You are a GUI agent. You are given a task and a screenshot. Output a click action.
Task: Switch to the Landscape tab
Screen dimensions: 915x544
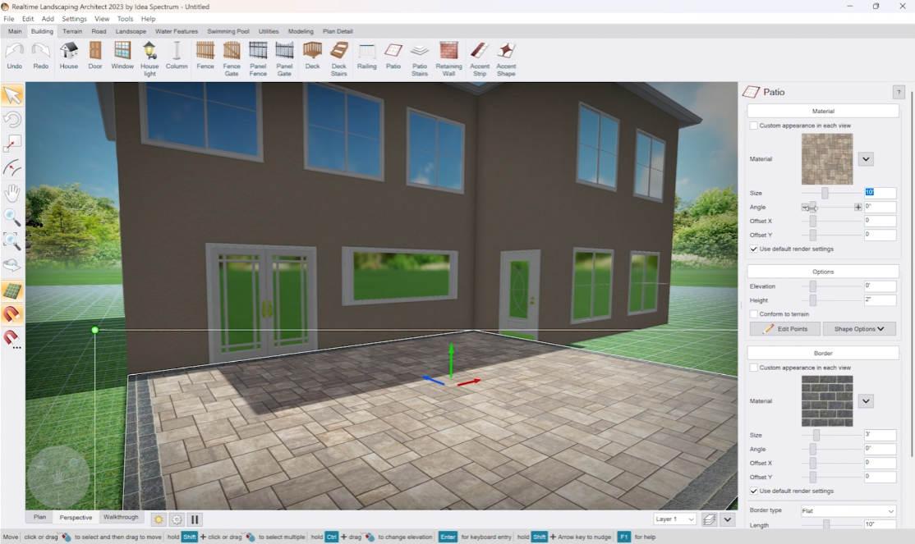pos(131,31)
